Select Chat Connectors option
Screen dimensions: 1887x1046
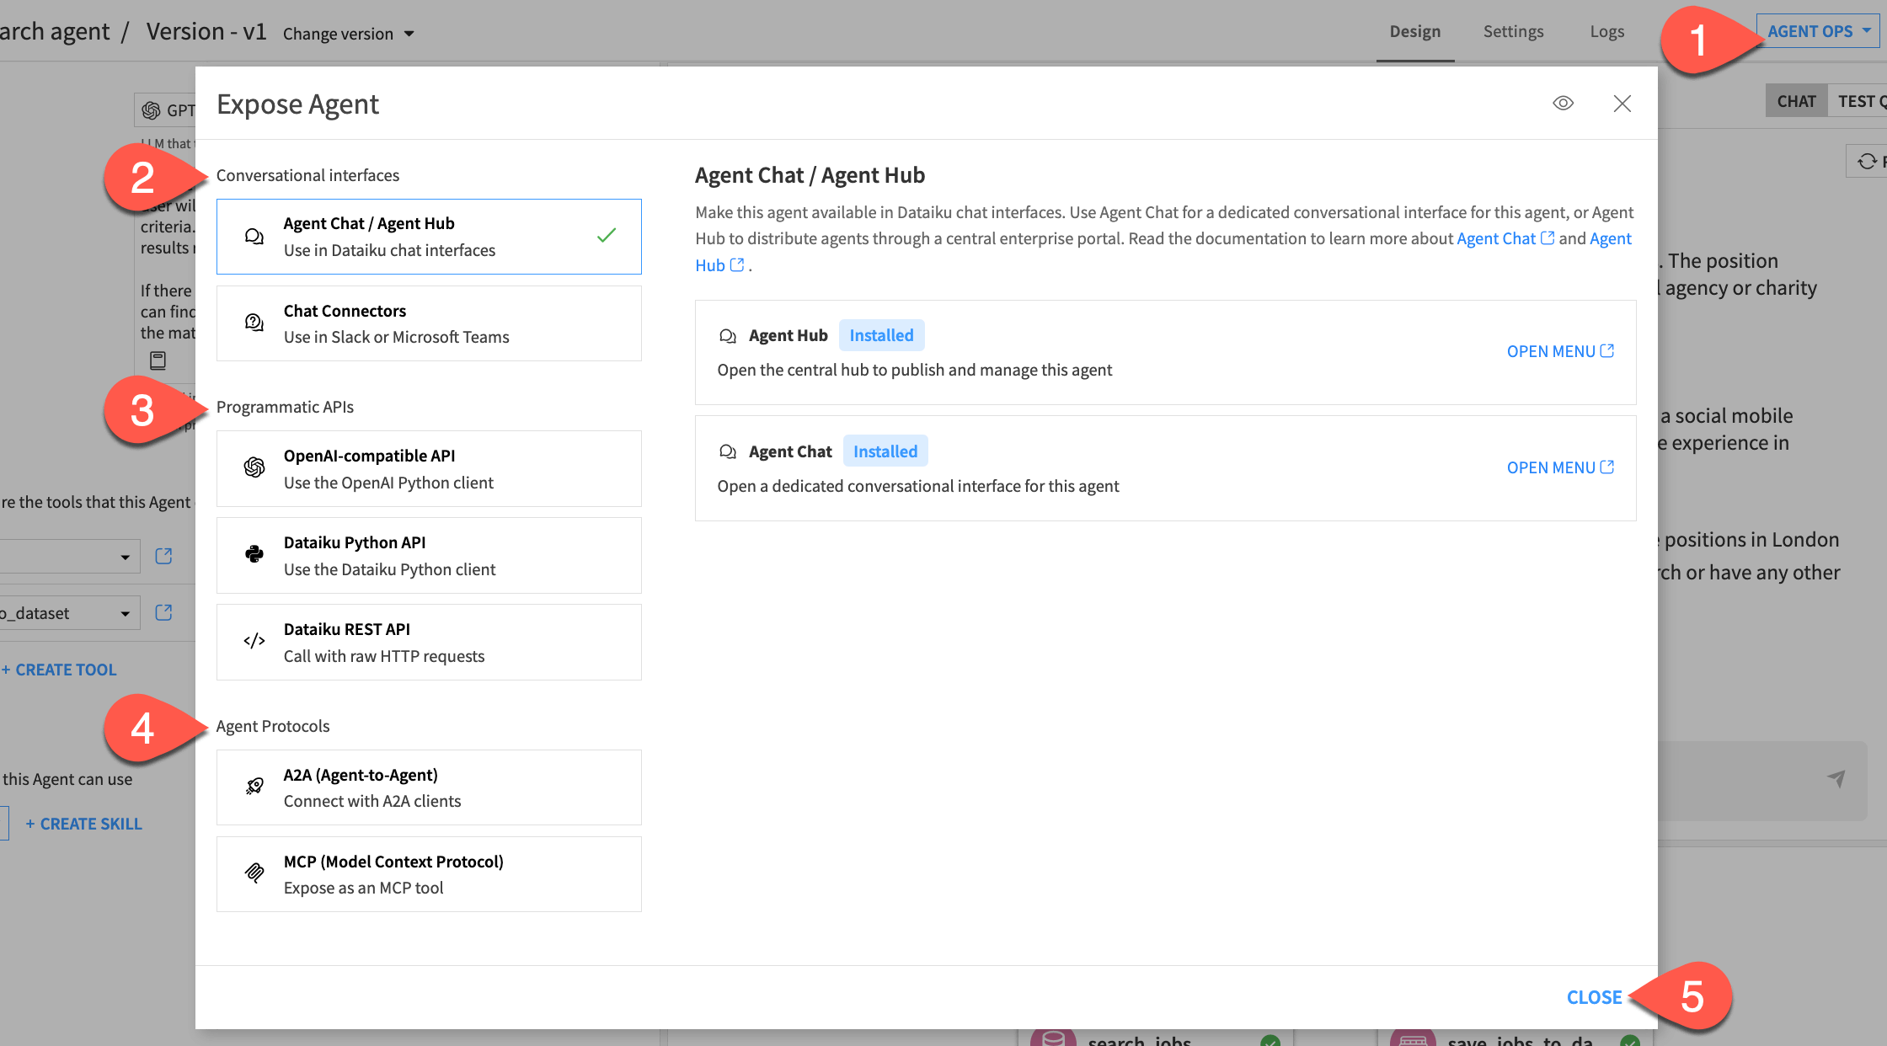[429, 323]
